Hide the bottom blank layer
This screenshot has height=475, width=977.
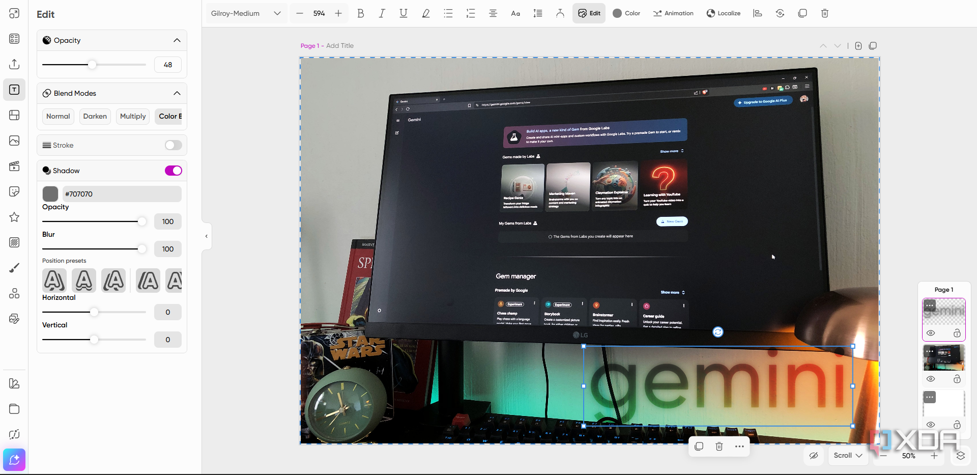pos(931,425)
